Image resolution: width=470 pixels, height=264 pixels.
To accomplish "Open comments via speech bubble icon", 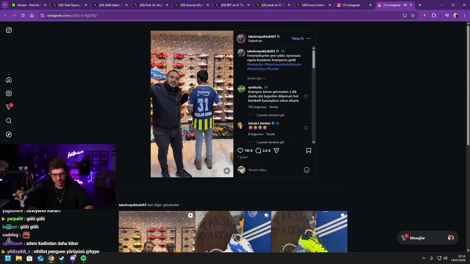I will (x=258, y=151).
